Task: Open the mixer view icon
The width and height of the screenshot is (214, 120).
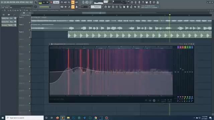Action: [117, 7]
